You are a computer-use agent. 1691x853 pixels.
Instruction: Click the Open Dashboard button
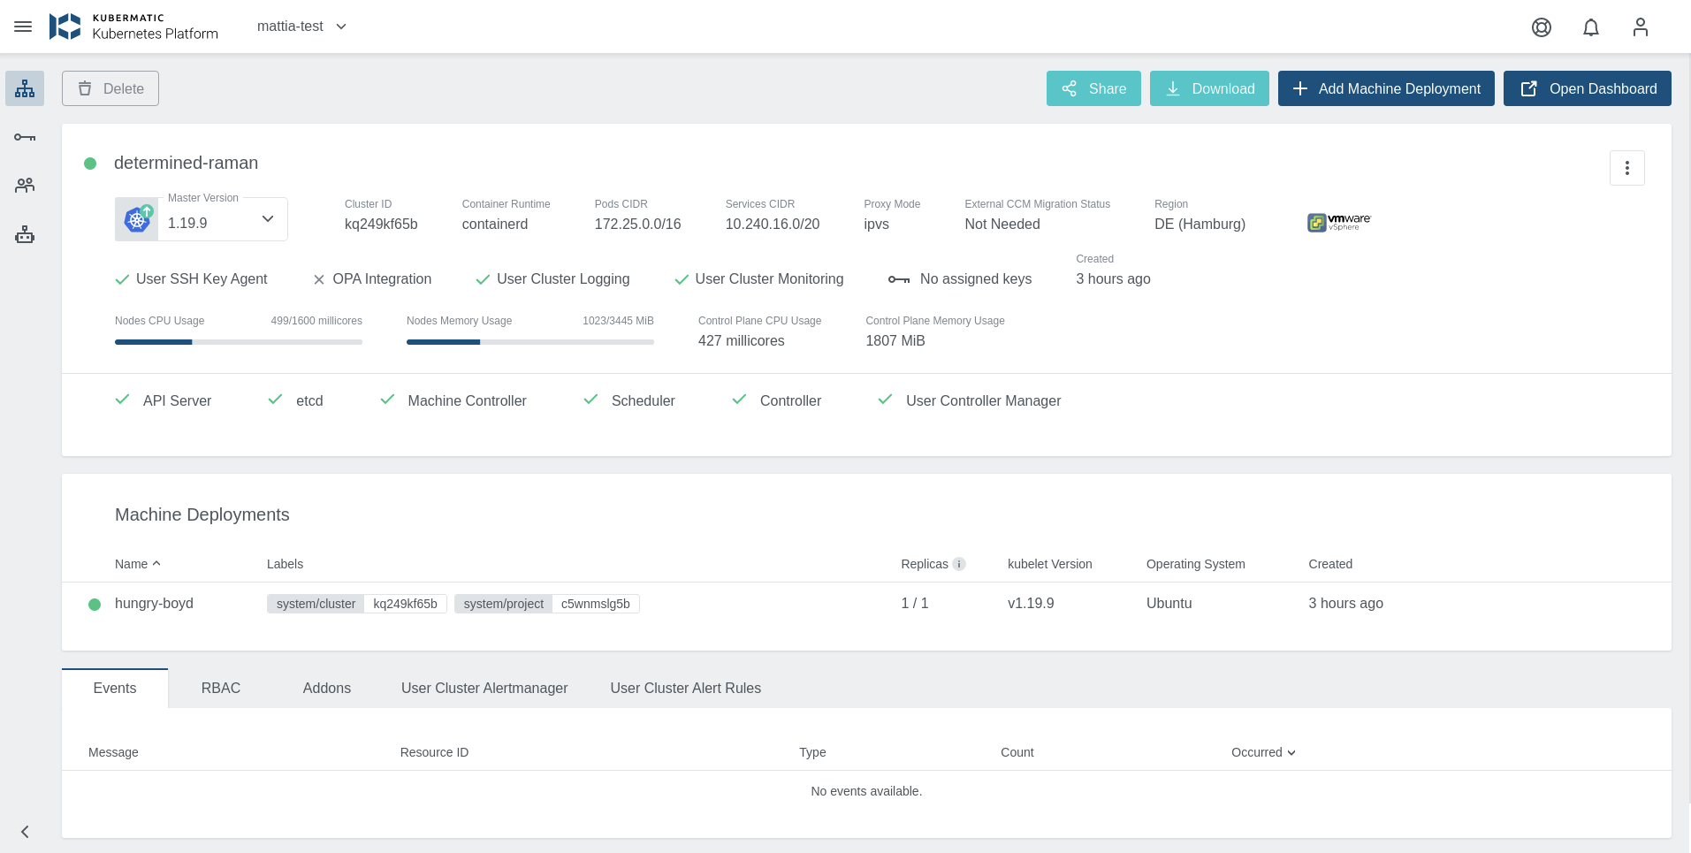point(1587,88)
